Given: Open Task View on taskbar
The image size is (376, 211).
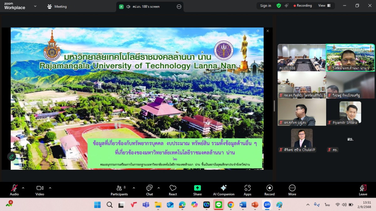Looking at the screenshot, I should 122,205.
